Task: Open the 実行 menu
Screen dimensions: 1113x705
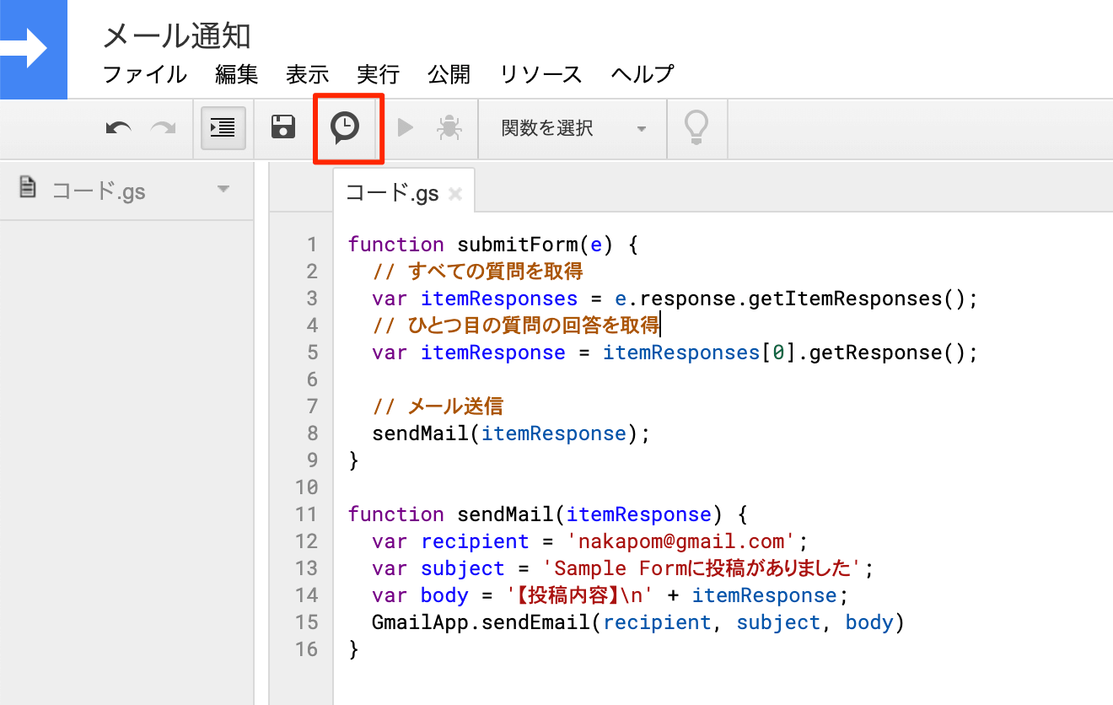Action: (x=378, y=74)
